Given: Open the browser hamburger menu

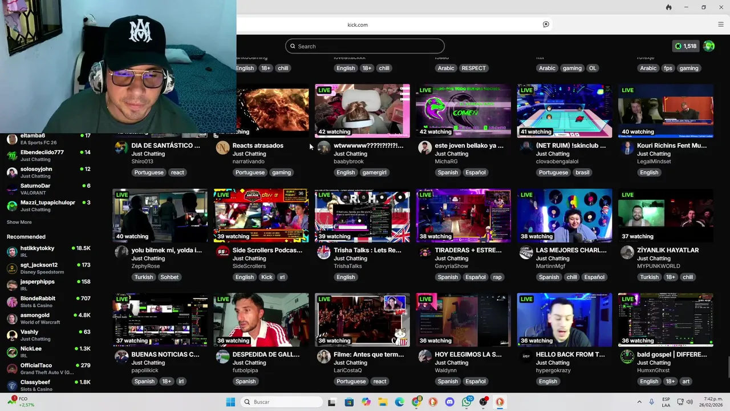Looking at the screenshot, I should 721,25.
